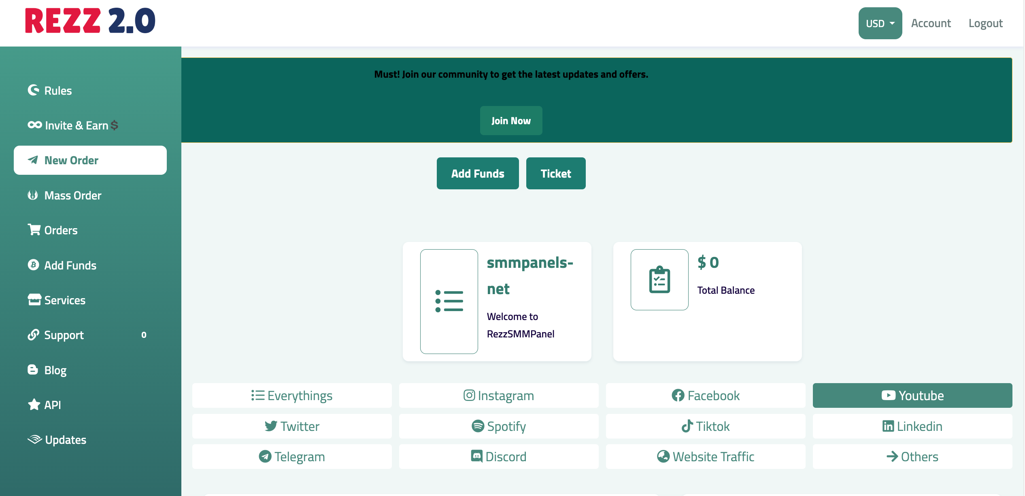Click the list icon in welcome card

point(449,301)
